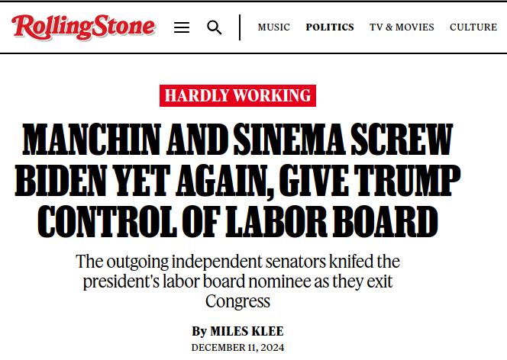This screenshot has height=360, width=507.
Task: Click the word Congress in the subheading
Action: tap(237, 301)
